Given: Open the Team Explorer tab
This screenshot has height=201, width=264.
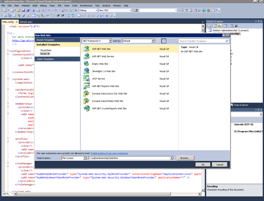Looking at the screenshot, I should 239,105.
